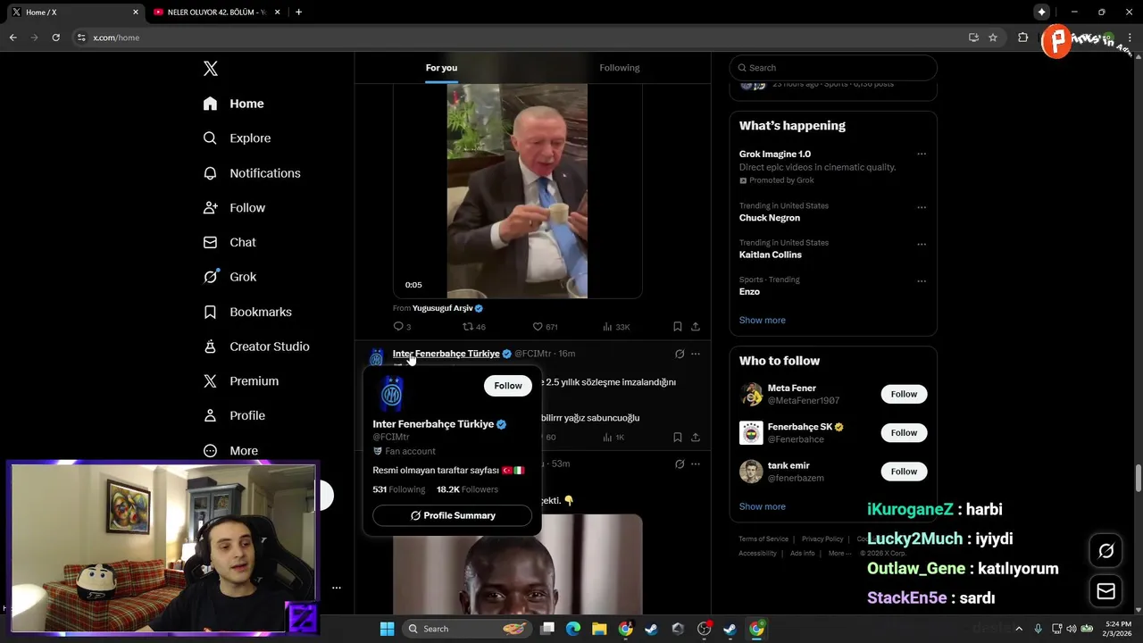The width and height of the screenshot is (1143, 643).
Task: Select the For you tab
Action: click(x=441, y=68)
